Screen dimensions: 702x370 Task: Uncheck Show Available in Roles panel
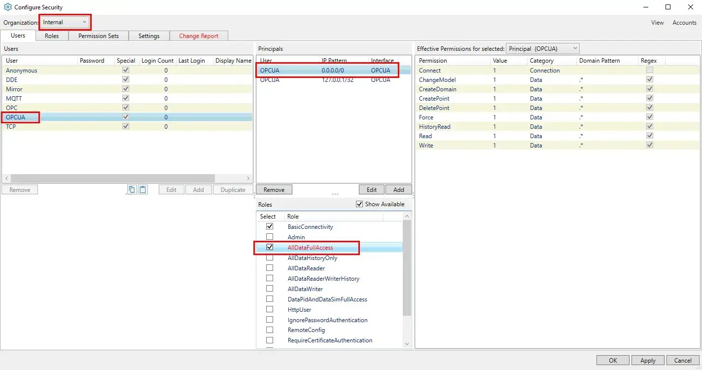point(359,204)
